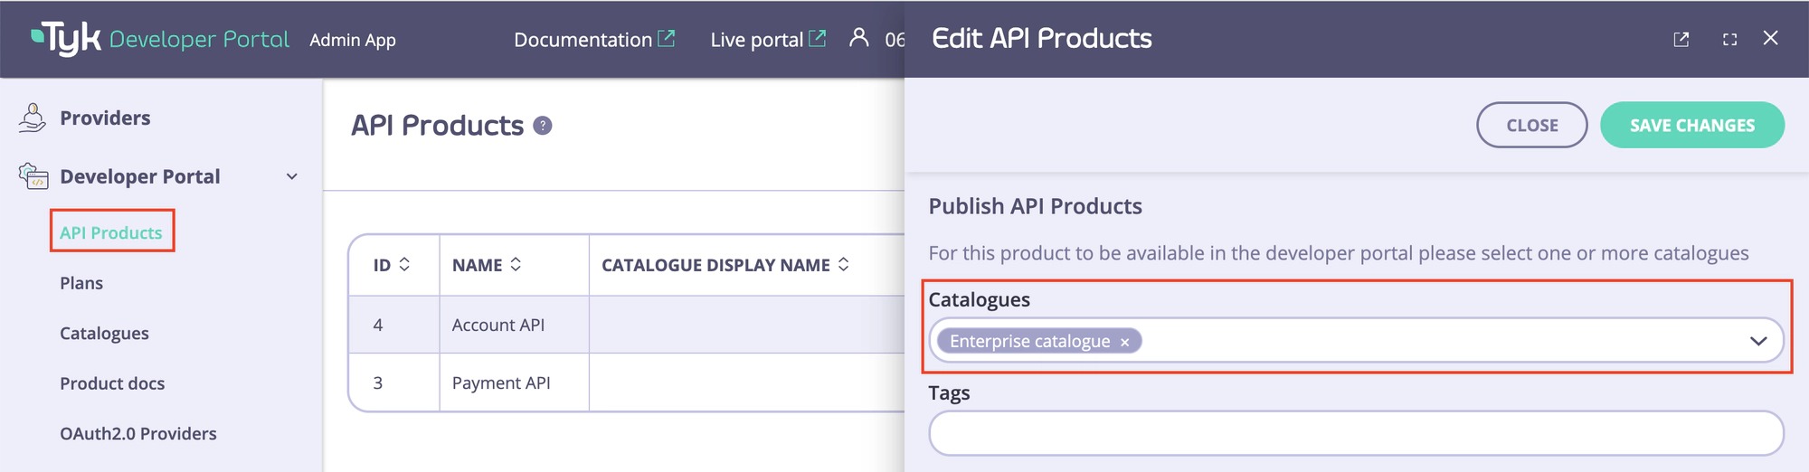Expand the edit panel to fullscreen

click(x=1729, y=39)
